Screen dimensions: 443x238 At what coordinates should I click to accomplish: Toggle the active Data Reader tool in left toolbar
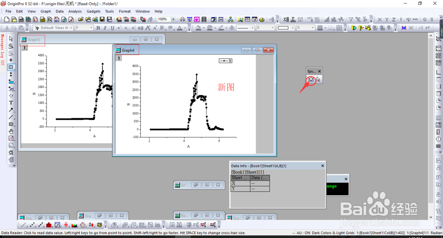[x=11, y=67]
